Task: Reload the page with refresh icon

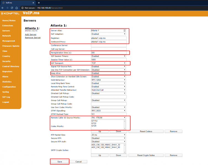Action: tap(12, 8)
